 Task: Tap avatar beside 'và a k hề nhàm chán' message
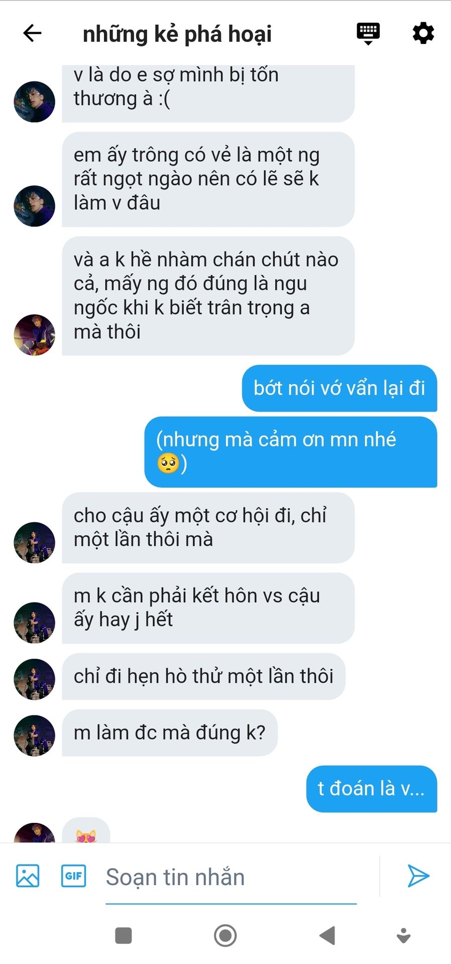click(34, 335)
